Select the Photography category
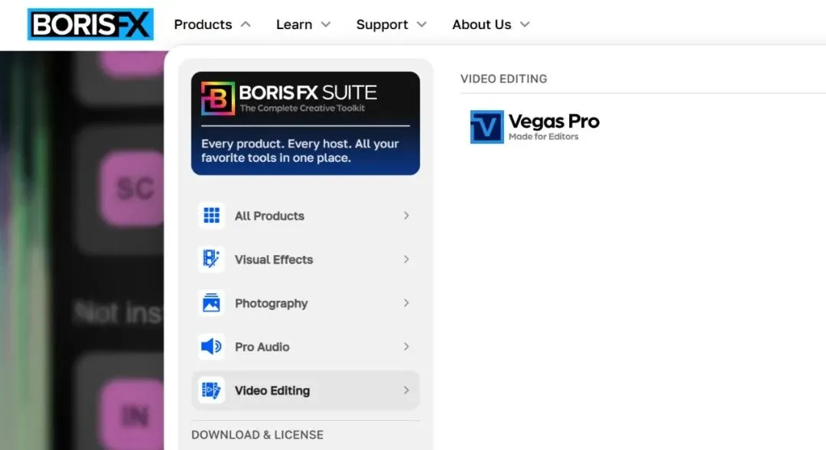This screenshot has height=450, width=826. click(x=305, y=303)
